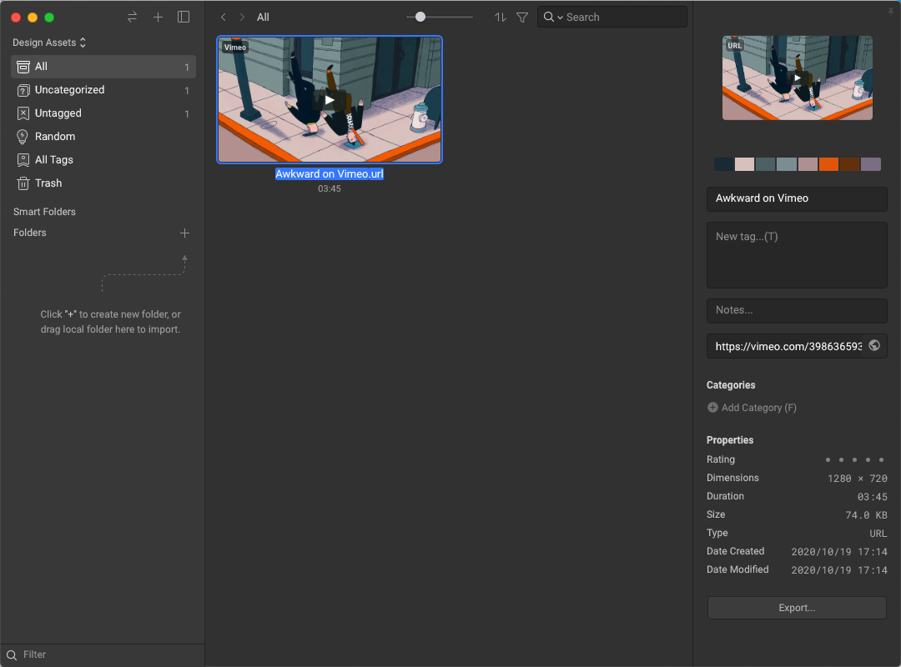The width and height of the screenshot is (901, 667).
Task: Click the Untagged icon
Action: tap(23, 113)
